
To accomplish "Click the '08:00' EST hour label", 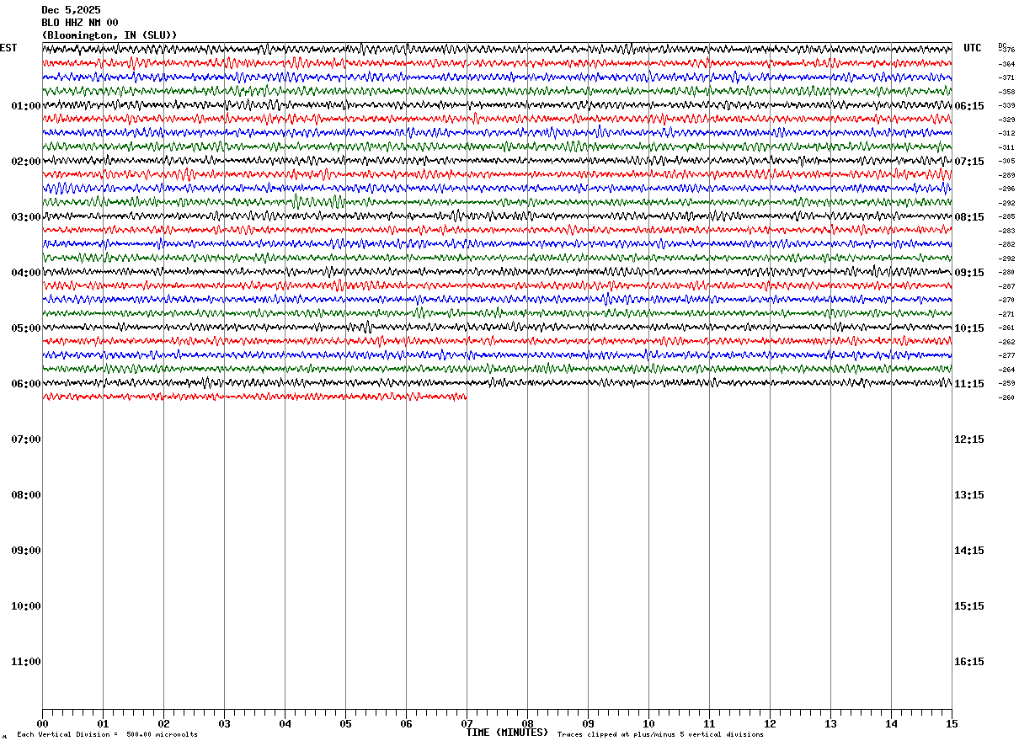I will (x=26, y=495).
